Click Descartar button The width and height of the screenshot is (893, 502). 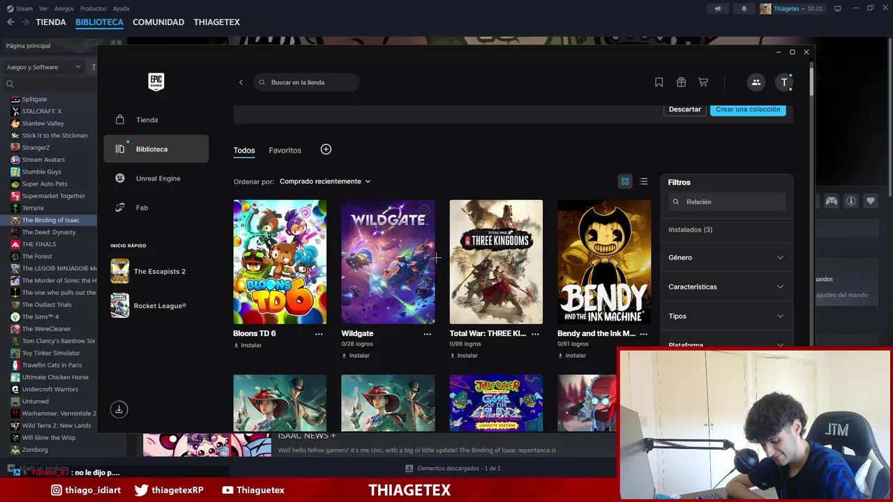click(x=685, y=109)
